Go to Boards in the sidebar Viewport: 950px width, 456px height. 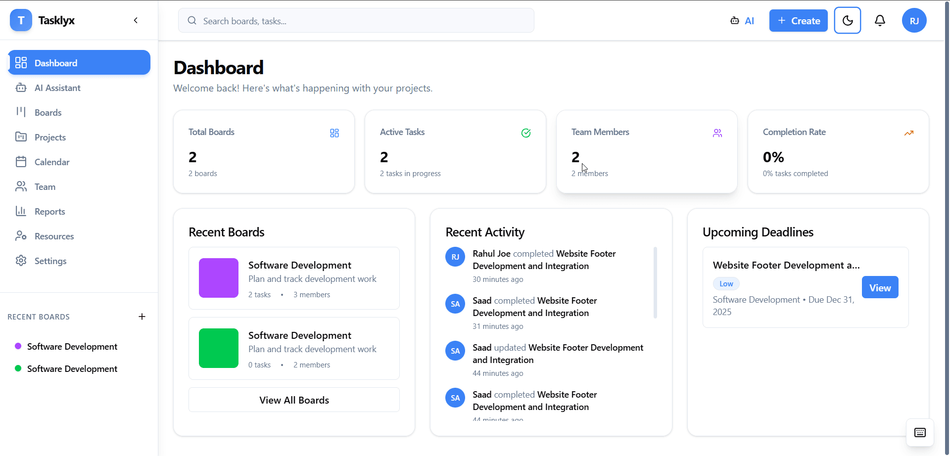click(79, 112)
